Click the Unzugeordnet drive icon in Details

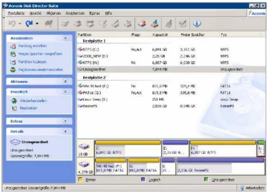point(15,142)
